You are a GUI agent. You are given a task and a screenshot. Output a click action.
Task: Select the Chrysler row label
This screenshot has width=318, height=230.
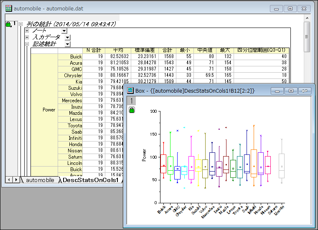(x=70, y=76)
